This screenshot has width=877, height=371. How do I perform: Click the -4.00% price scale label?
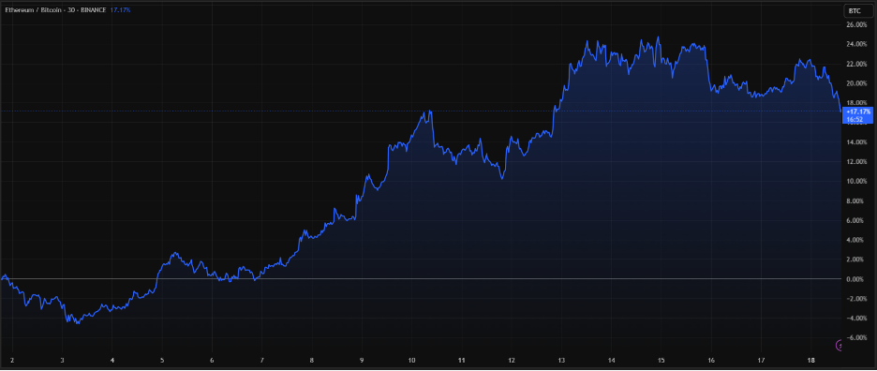(x=857, y=319)
